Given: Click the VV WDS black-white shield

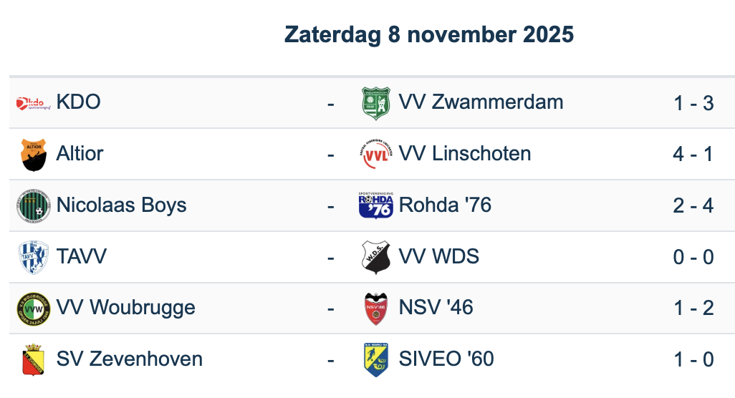Looking at the screenshot, I should 375,258.
